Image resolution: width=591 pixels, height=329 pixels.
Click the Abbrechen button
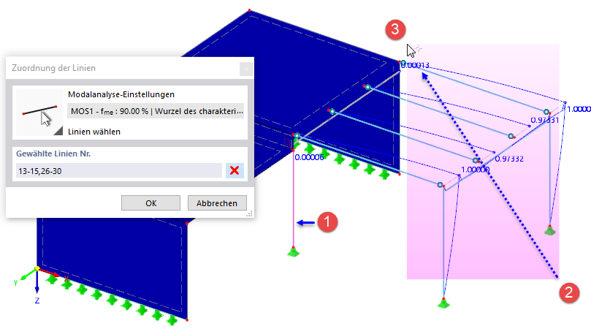click(x=217, y=203)
